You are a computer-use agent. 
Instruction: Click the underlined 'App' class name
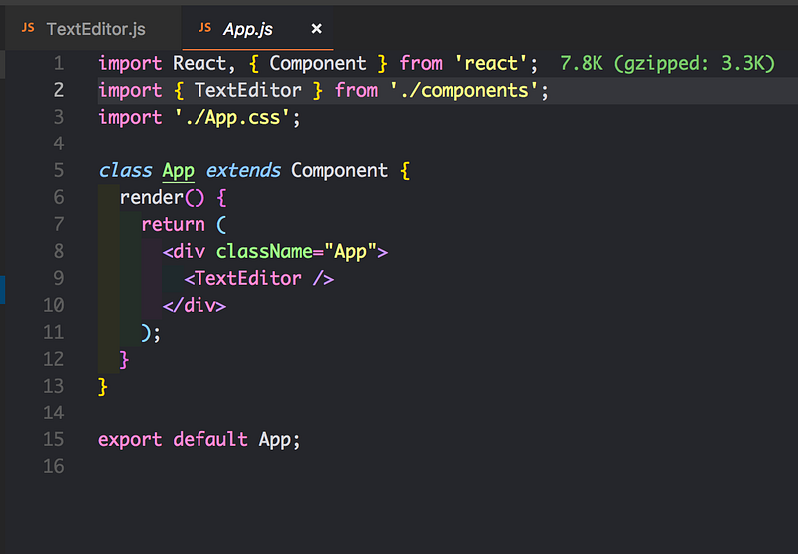click(x=179, y=171)
